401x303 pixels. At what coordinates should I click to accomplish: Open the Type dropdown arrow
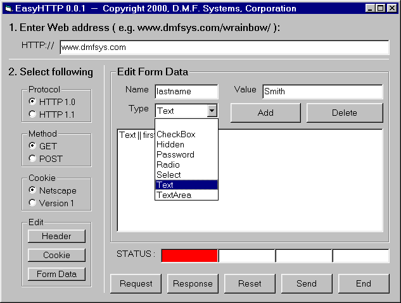212,111
